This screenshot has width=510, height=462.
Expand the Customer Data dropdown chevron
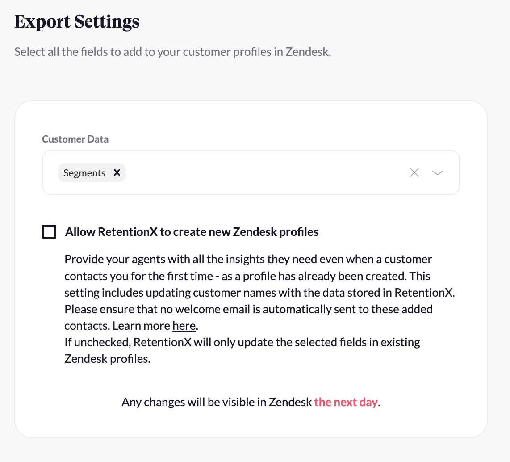pos(438,173)
